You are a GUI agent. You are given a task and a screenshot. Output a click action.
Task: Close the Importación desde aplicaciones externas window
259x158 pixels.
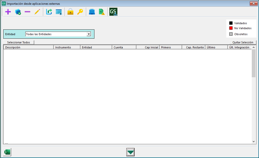click(x=254, y=3)
